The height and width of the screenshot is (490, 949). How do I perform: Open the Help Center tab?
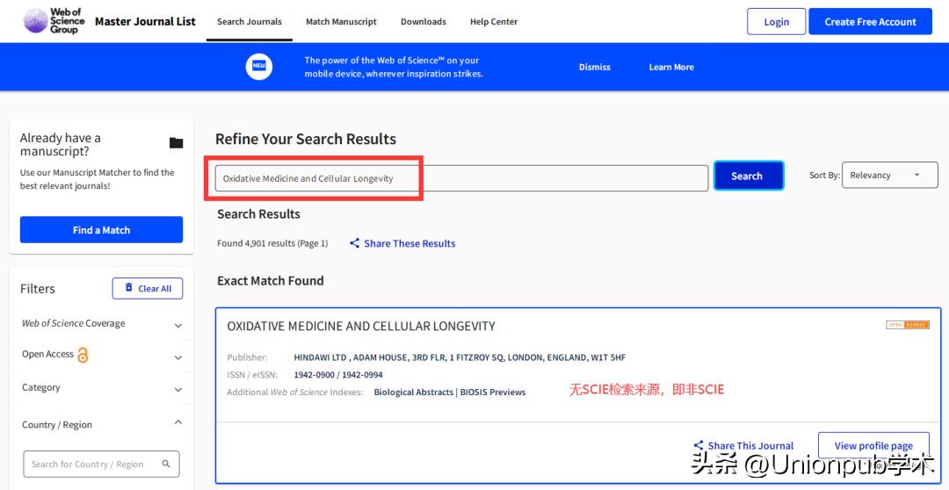(494, 22)
